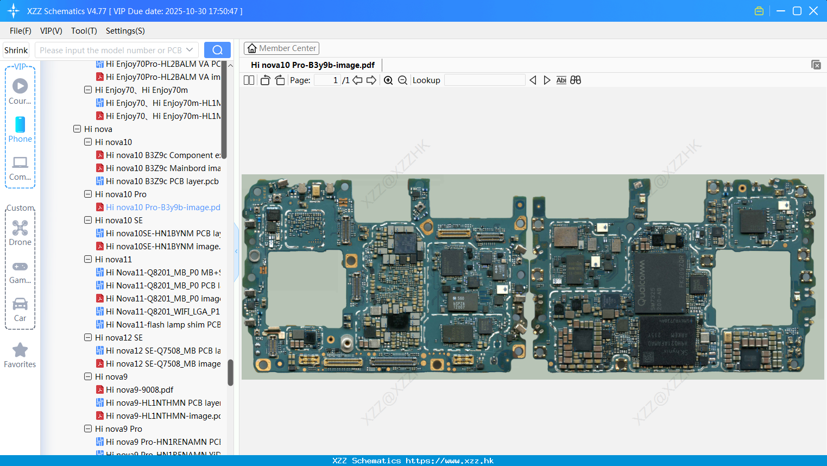Screen dimensions: 827x466
Task: Open Hi Nova11-Q8201_WIFI_LGA file
Action: 159,311
